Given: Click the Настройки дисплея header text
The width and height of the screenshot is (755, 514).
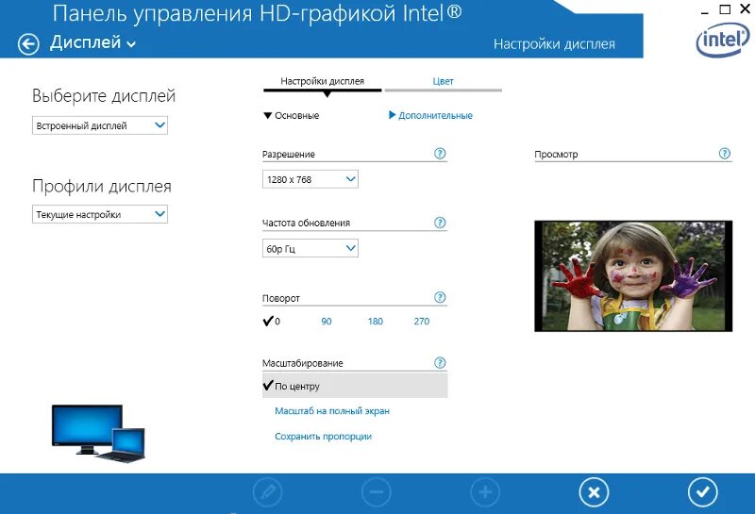Looking at the screenshot, I should click(x=554, y=44).
